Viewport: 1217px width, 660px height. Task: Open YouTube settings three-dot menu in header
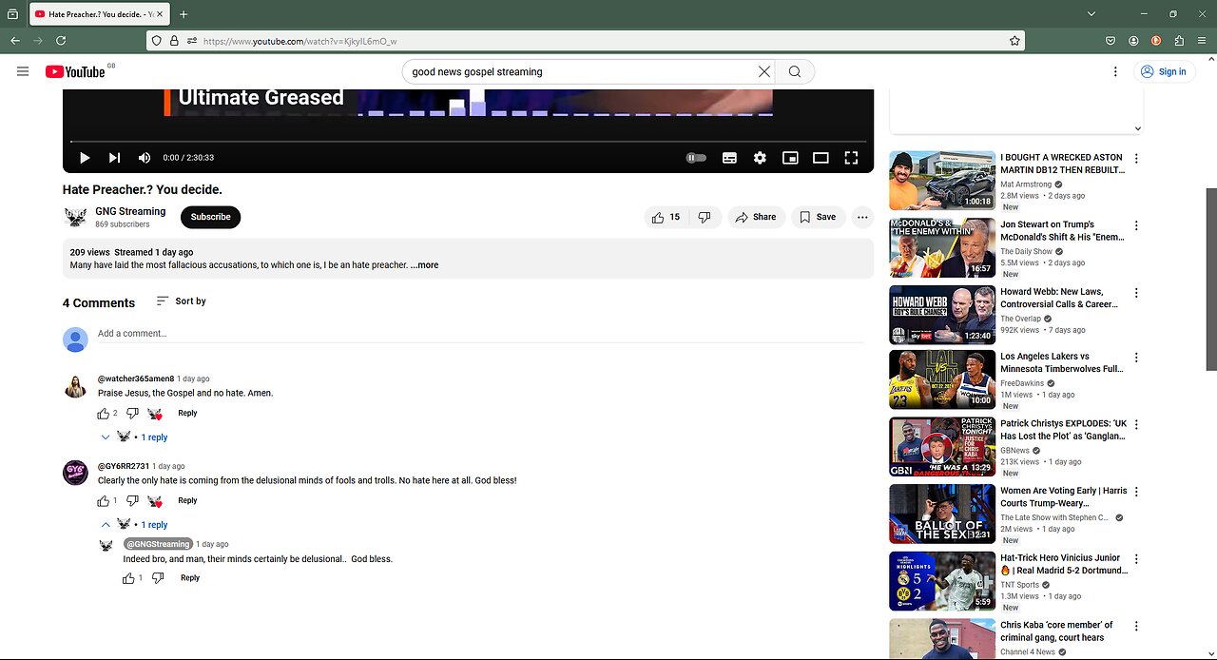point(1115,71)
